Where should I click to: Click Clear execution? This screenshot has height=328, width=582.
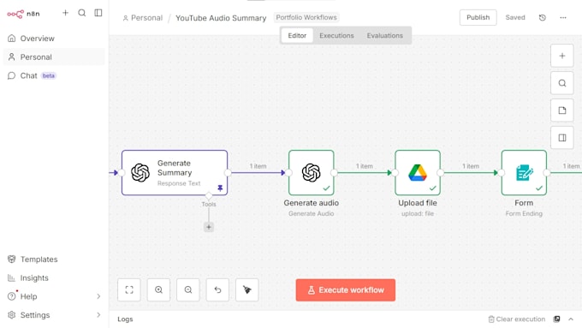(517, 319)
